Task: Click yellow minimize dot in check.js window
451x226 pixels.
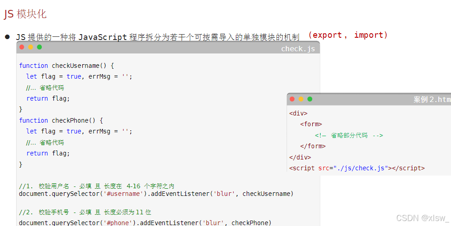Action: tap(31, 47)
